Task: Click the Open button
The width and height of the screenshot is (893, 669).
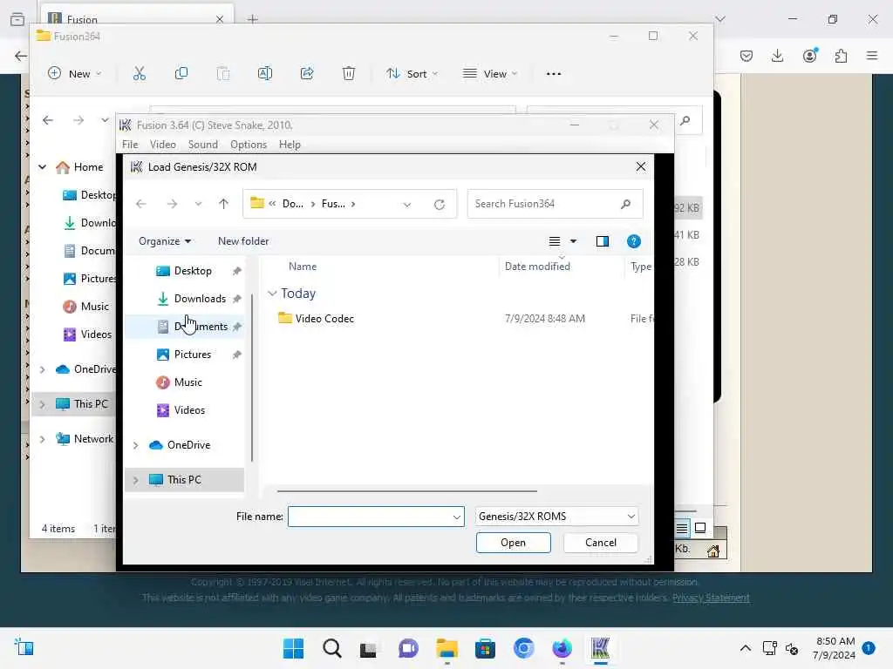Action: coord(513,543)
